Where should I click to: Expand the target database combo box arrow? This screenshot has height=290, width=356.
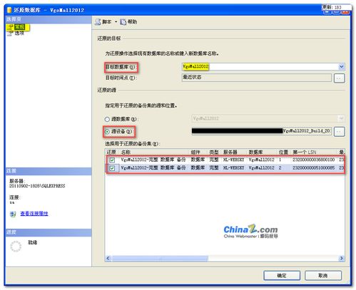tap(342, 67)
